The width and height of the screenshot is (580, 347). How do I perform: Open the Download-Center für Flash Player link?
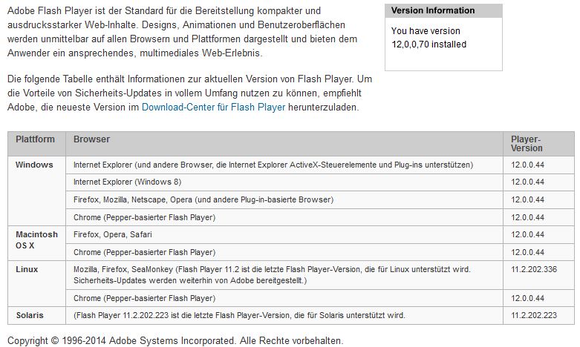point(213,108)
